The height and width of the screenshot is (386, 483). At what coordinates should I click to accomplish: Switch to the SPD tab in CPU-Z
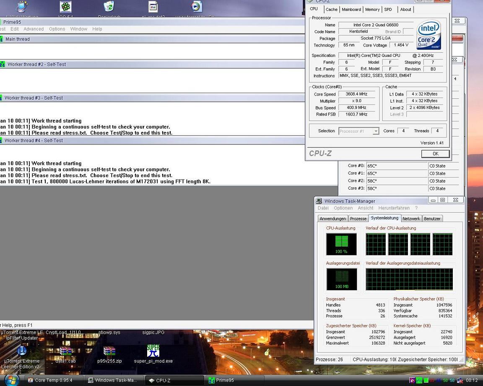pyautogui.click(x=388, y=10)
